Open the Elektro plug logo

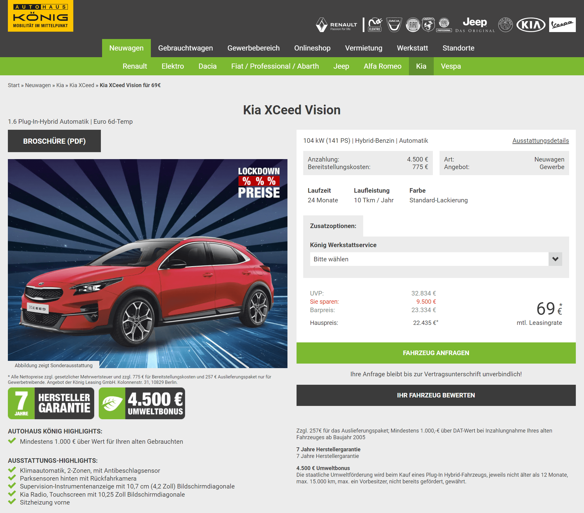pyautogui.click(x=375, y=25)
